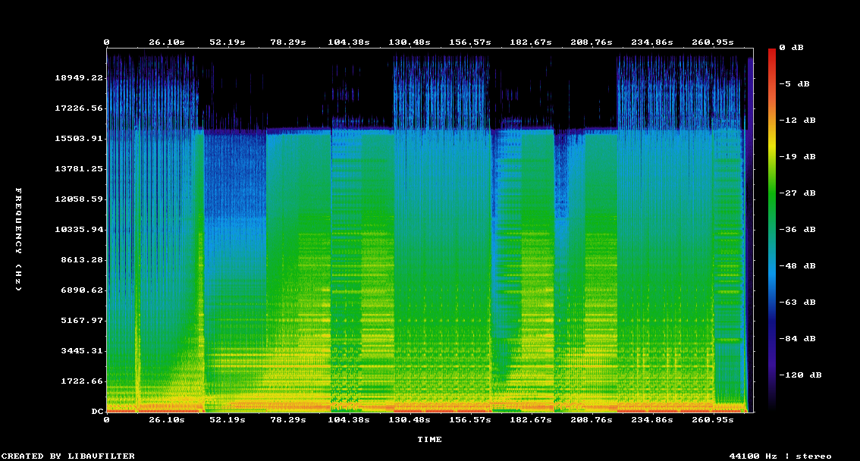Click the 15503.91 Hz frequency label
Image resolution: width=860 pixels, height=461 pixels.
(79, 139)
